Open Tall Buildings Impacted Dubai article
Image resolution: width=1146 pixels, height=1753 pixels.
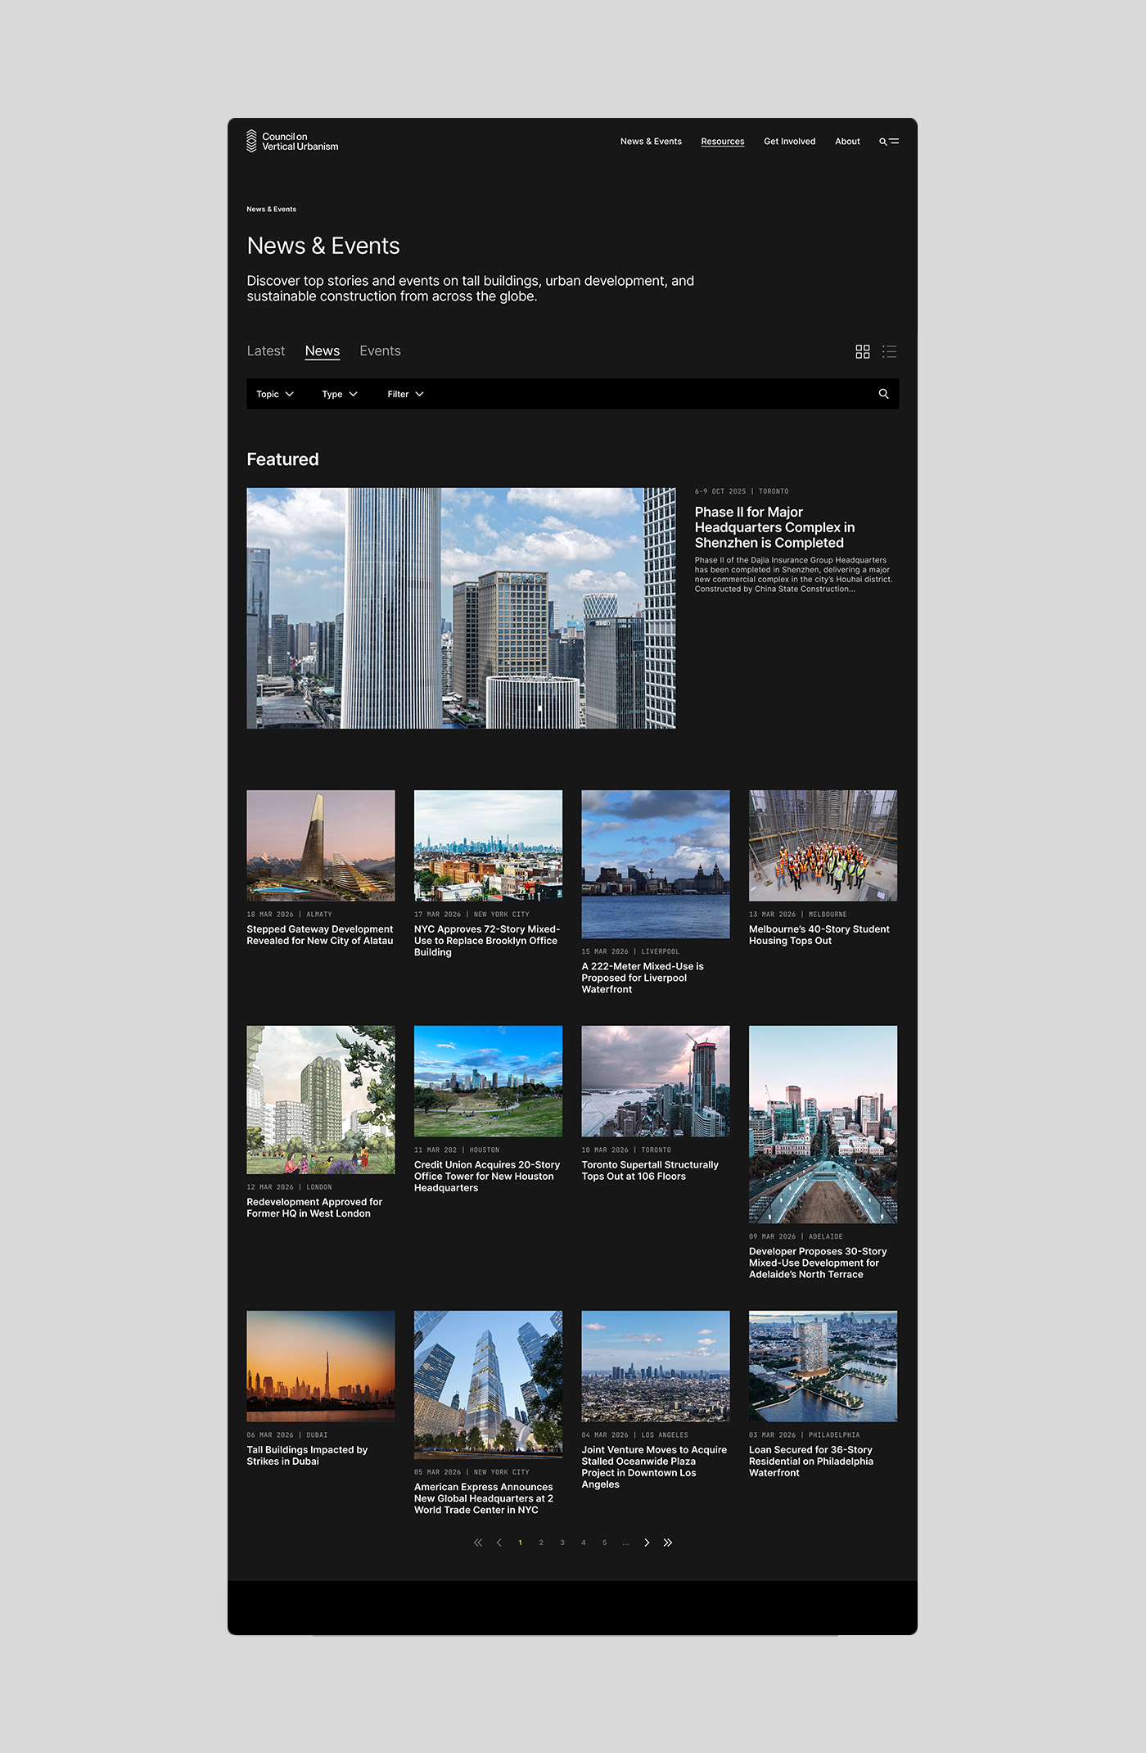pos(307,1456)
